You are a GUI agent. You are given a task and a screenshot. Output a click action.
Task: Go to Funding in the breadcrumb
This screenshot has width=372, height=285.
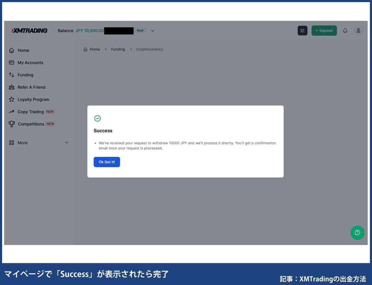(x=118, y=49)
